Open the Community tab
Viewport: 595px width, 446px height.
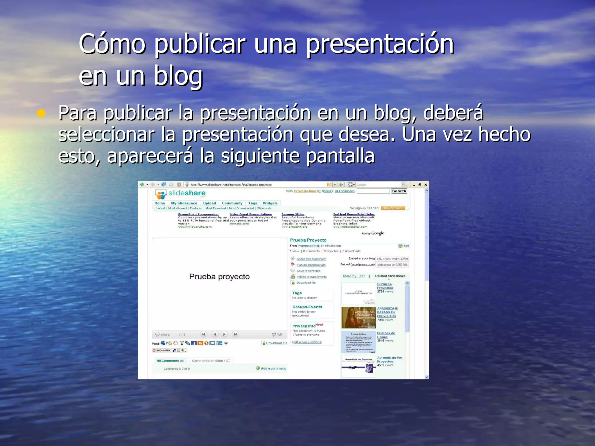coord(232,203)
